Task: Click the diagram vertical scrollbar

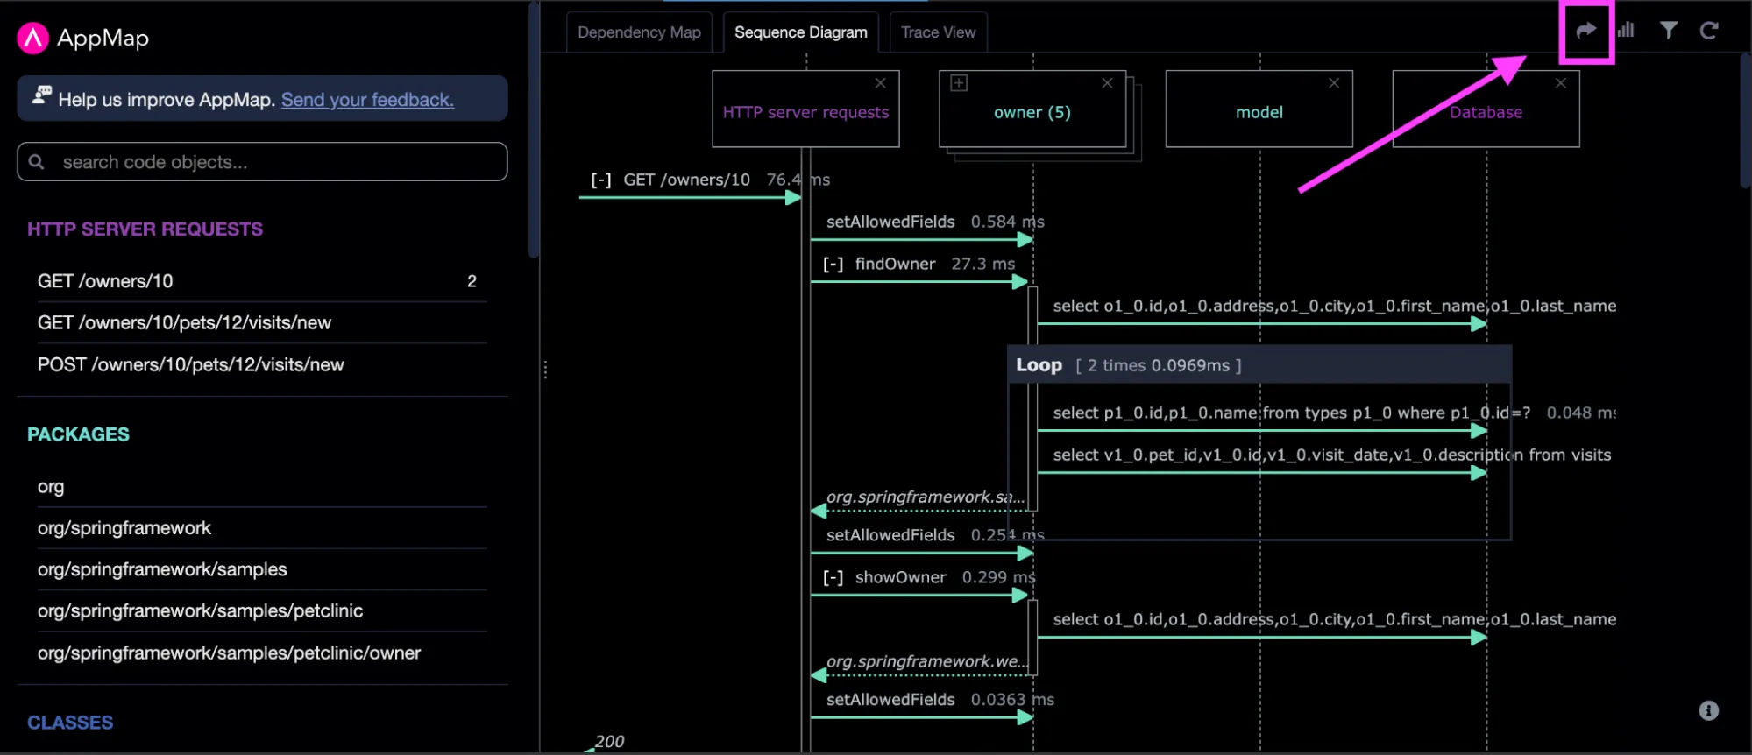Action: (x=1745, y=121)
